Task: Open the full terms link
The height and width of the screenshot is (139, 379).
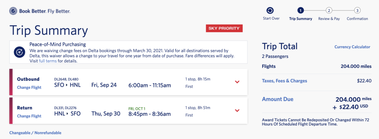Action: click(x=48, y=61)
